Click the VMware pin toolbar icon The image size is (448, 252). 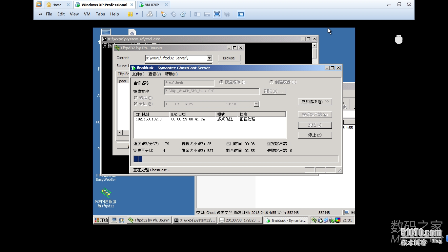click(x=39, y=14)
